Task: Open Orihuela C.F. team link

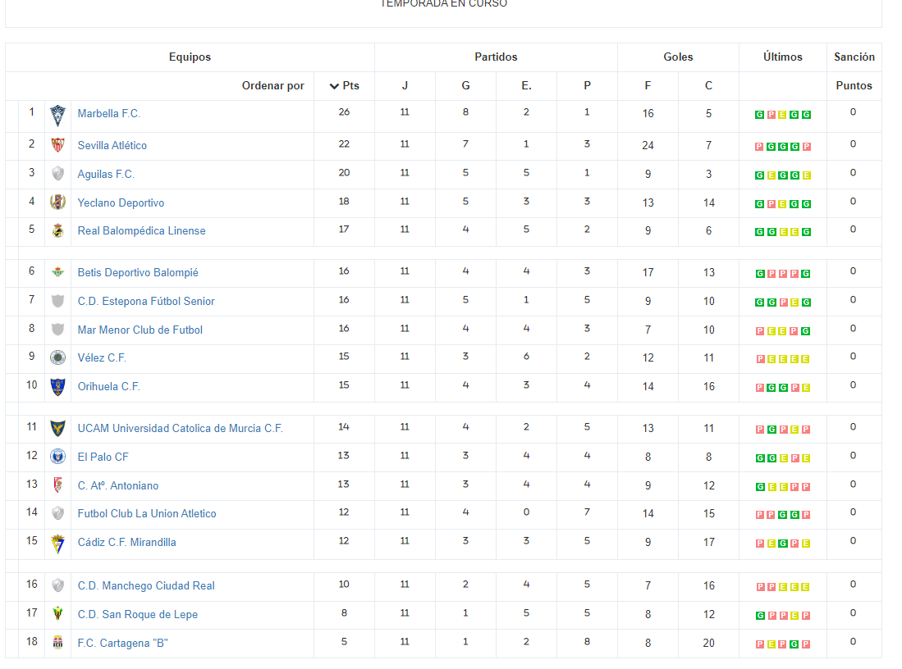Action: click(x=108, y=386)
